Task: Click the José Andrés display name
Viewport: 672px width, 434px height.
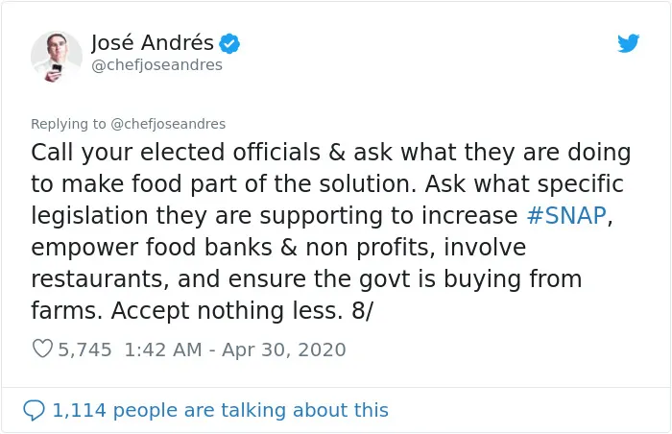Action: [152, 42]
